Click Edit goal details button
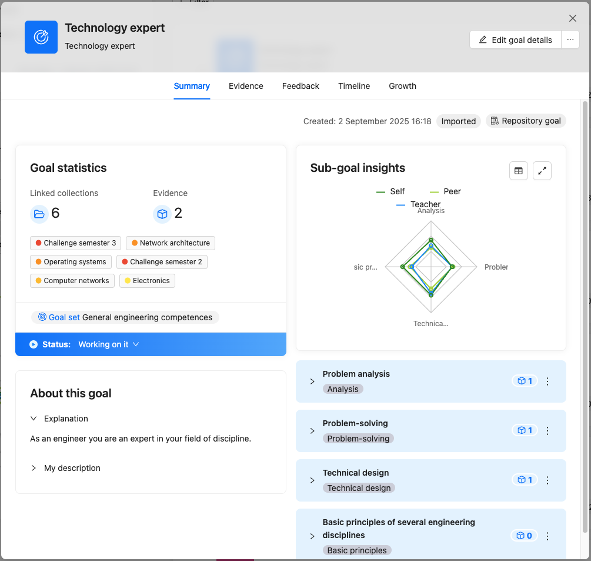This screenshot has width=591, height=561. coord(515,39)
